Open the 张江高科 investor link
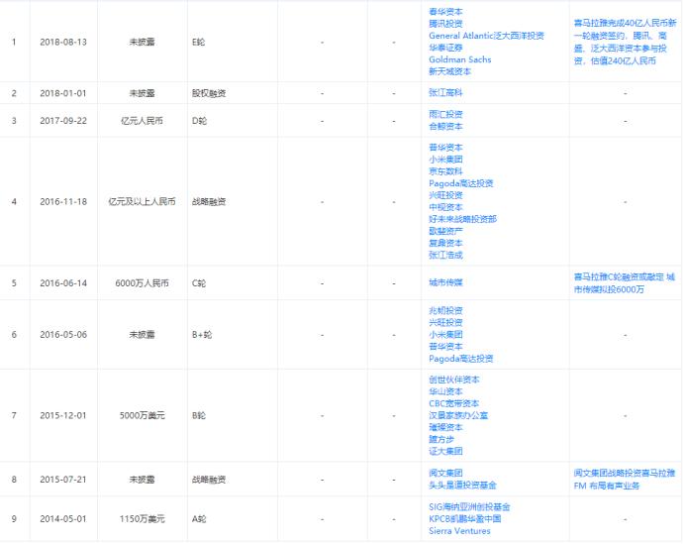The height and width of the screenshot is (544, 685). tap(445, 93)
